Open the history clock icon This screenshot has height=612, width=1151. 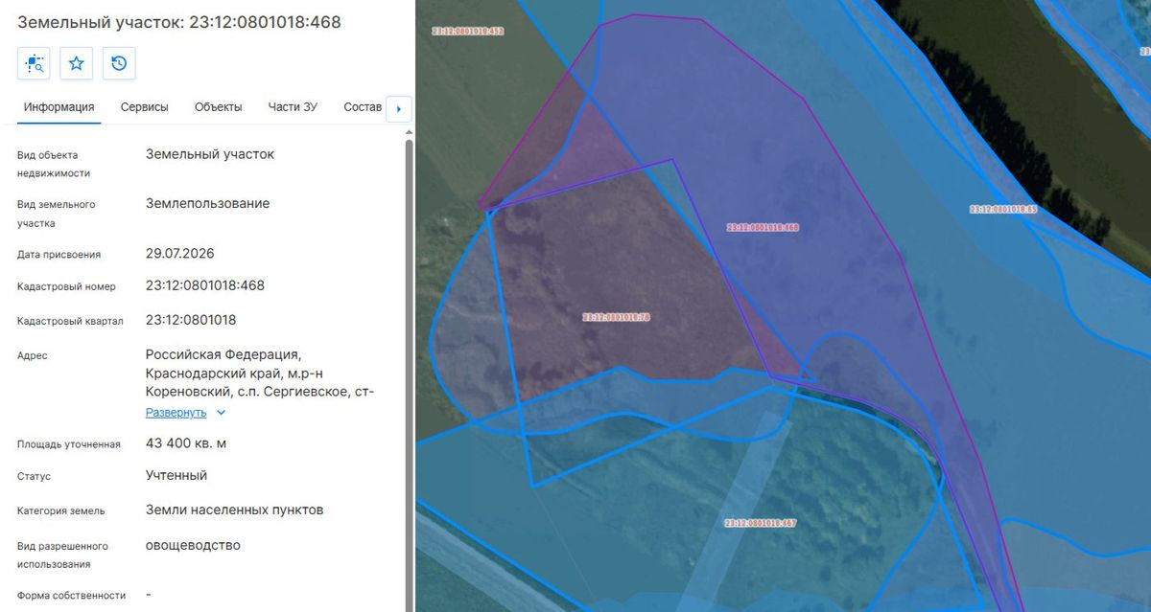119,63
